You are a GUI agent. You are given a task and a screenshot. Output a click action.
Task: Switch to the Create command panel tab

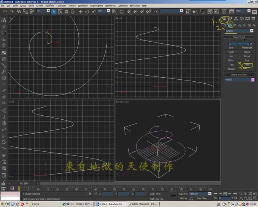click(224, 19)
